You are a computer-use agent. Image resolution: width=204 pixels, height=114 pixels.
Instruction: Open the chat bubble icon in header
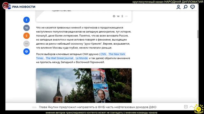pyautogui.click(x=193, y=7)
